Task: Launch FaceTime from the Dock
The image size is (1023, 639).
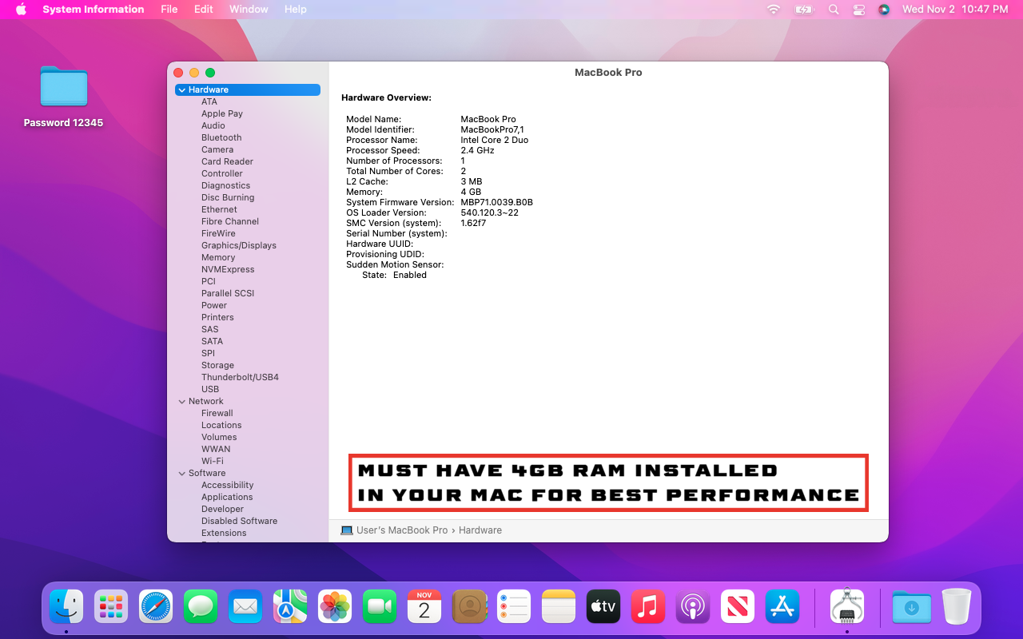Action: pos(380,606)
